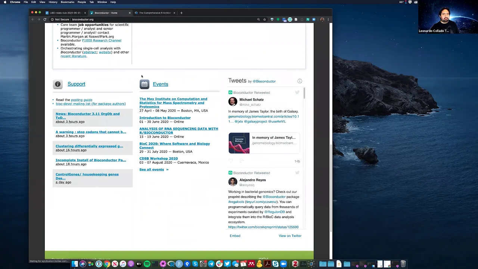Open the @Bioconductor Twitter handle link
The image size is (478, 269).
(264, 81)
